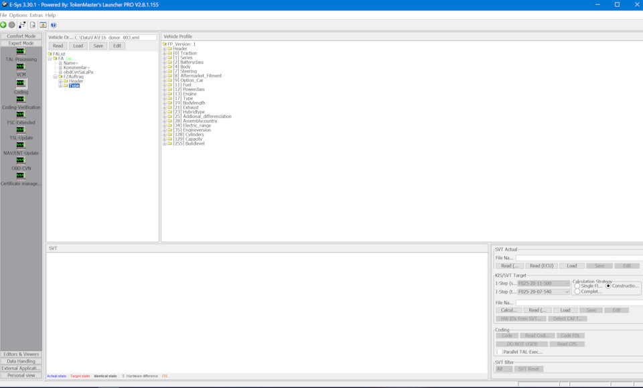Toggle Parallel TAL-Execution checkbox
This screenshot has height=388, width=643.
500,352
